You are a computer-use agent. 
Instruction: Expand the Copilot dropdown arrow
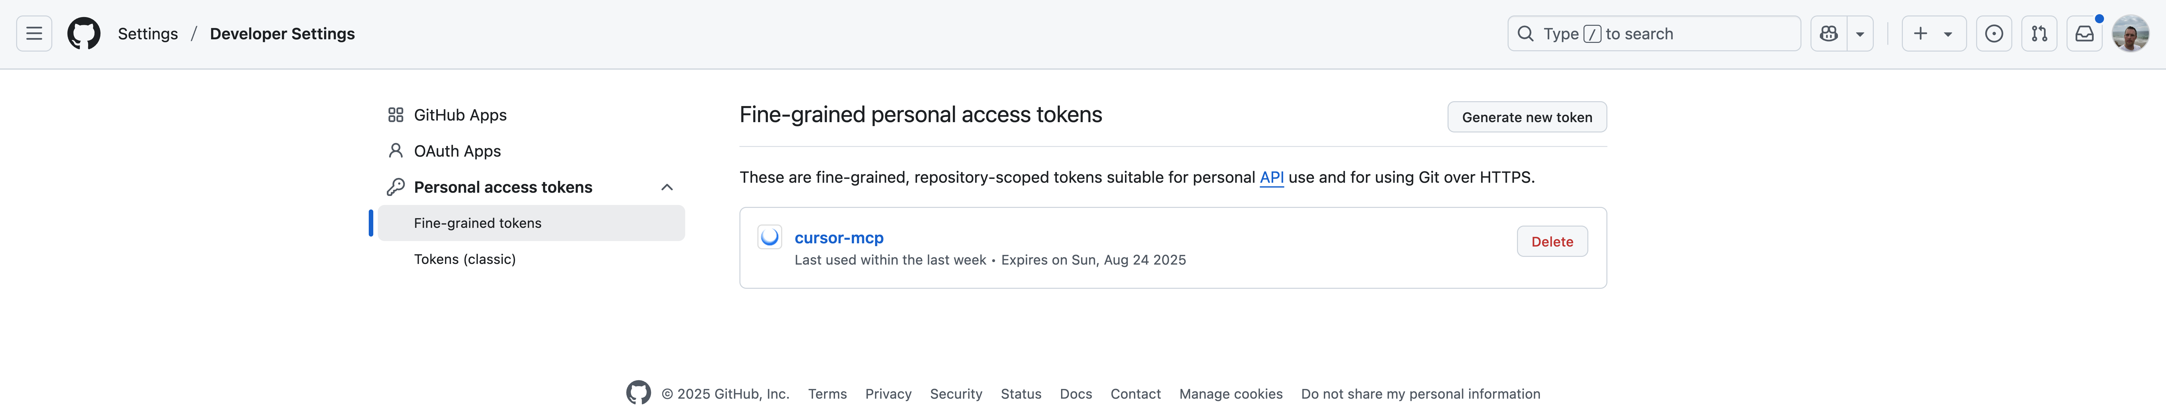[1860, 34]
